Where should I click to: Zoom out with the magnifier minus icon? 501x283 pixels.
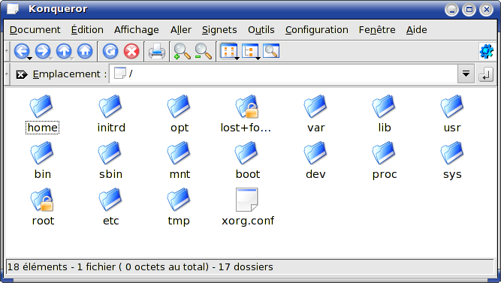(204, 51)
